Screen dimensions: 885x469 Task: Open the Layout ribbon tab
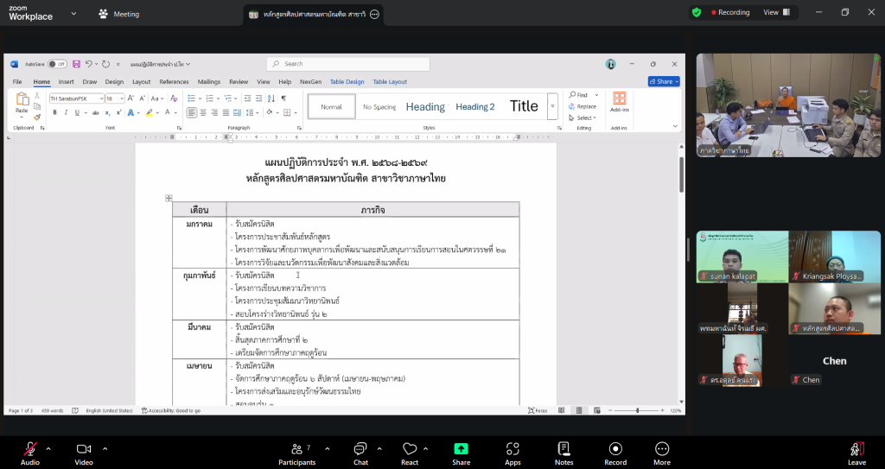141,82
